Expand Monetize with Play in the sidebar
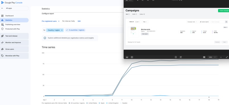This screenshot has height=105, width=229. [14, 56]
